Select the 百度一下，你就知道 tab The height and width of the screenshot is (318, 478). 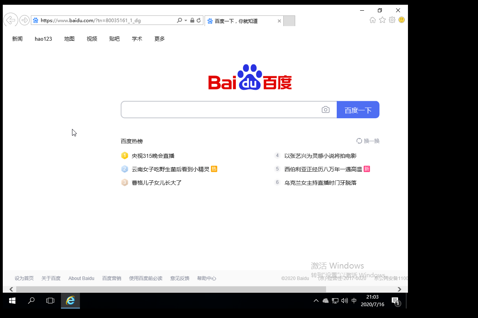tap(244, 21)
